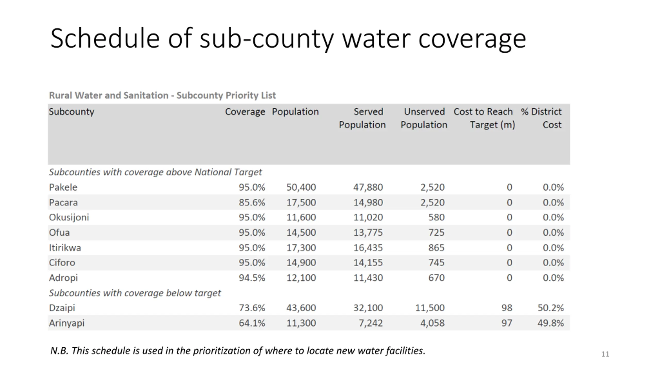
Task: Select the 'Subcounty' column header
Action: 71,112
